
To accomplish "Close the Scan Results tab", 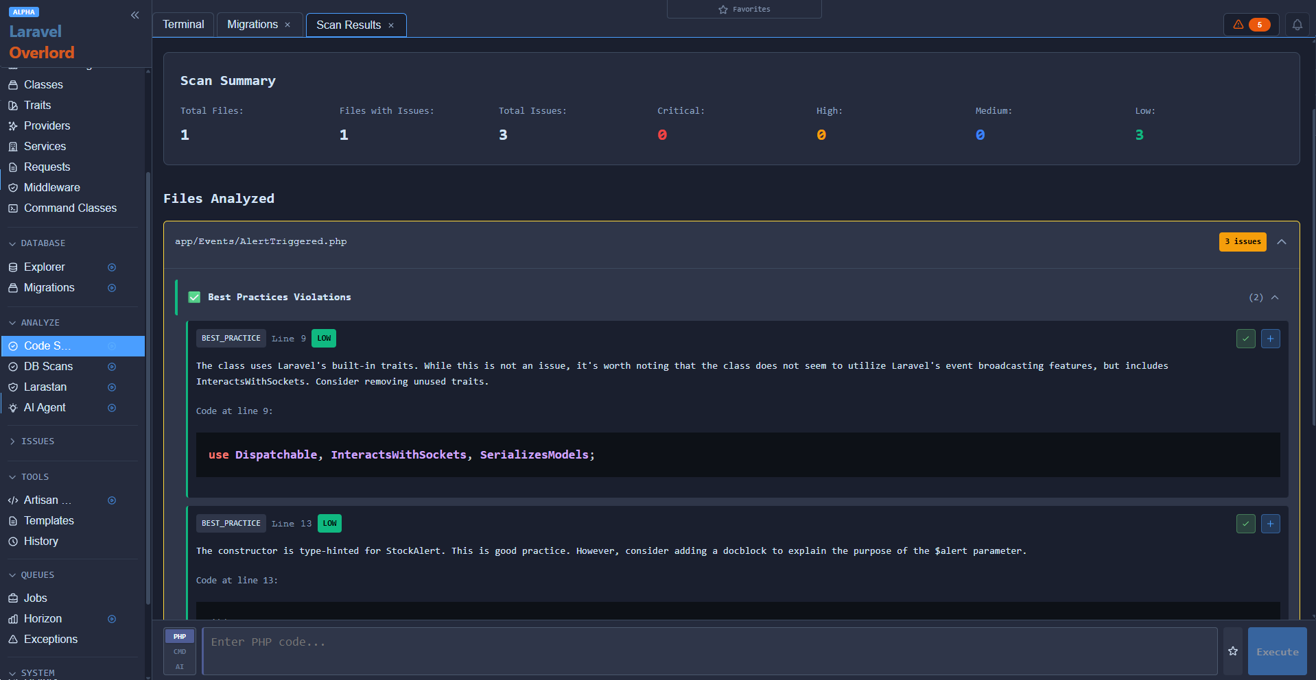I will tap(391, 25).
